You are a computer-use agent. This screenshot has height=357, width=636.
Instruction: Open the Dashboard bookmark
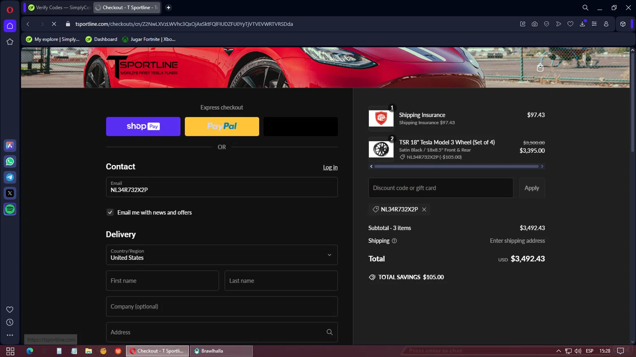click(101, 39)
